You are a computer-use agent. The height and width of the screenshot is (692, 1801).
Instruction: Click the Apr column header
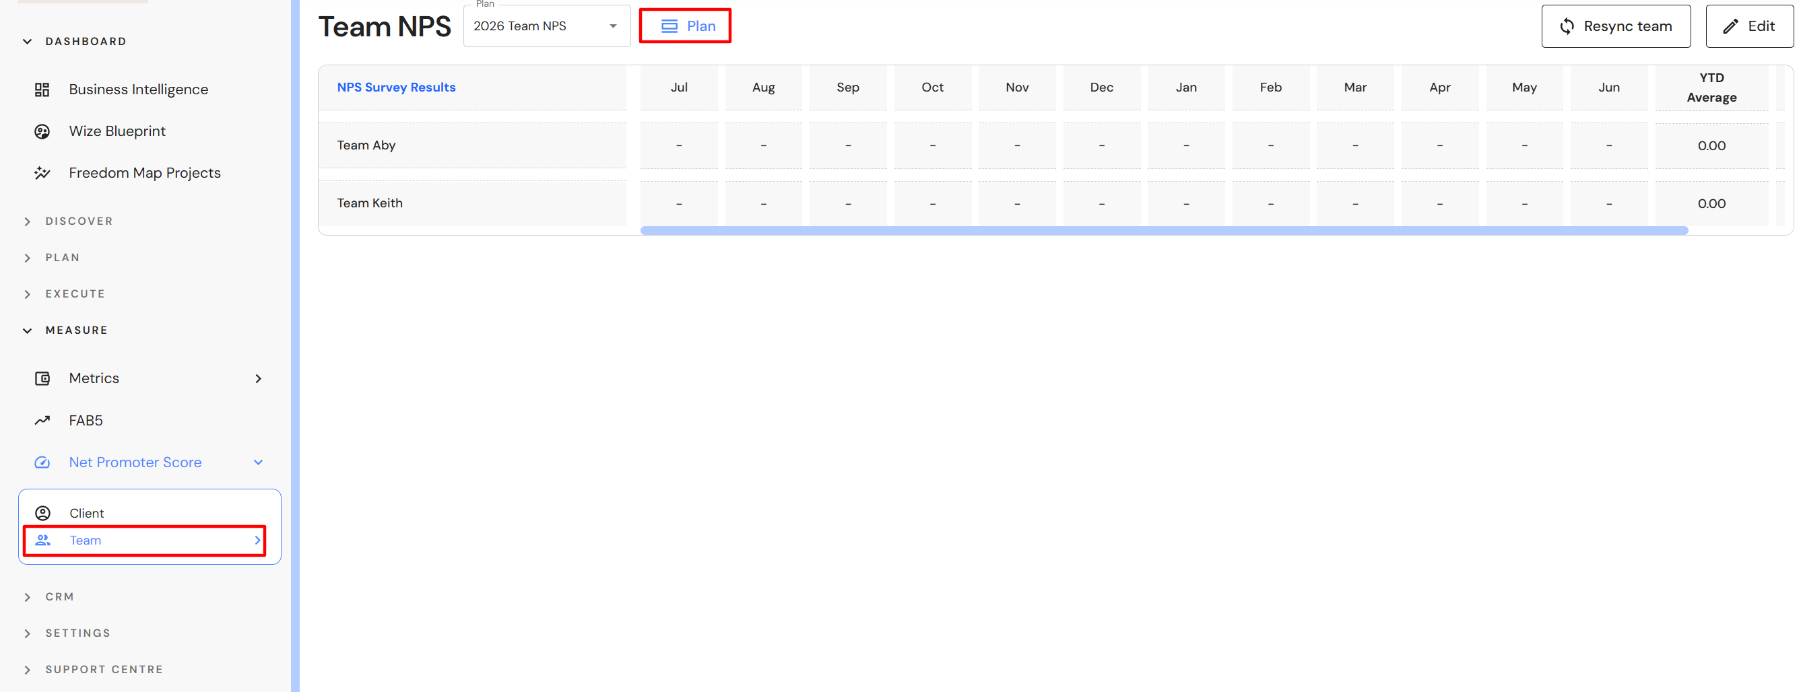[1440, 88]
